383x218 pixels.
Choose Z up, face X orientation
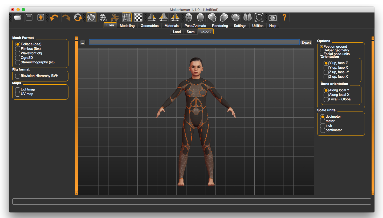tap(326, 77)
